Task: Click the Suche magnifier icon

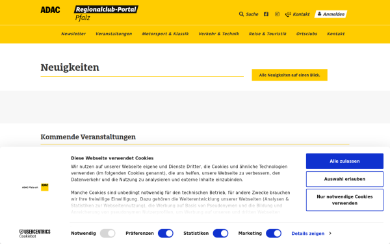Action: click(x=241, y=14)
